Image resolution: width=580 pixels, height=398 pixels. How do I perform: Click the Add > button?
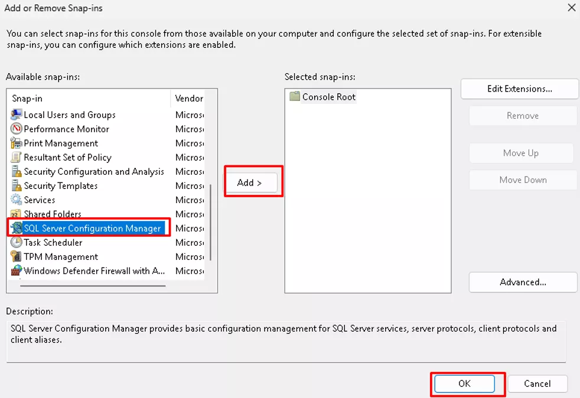(x=252, y=182)
